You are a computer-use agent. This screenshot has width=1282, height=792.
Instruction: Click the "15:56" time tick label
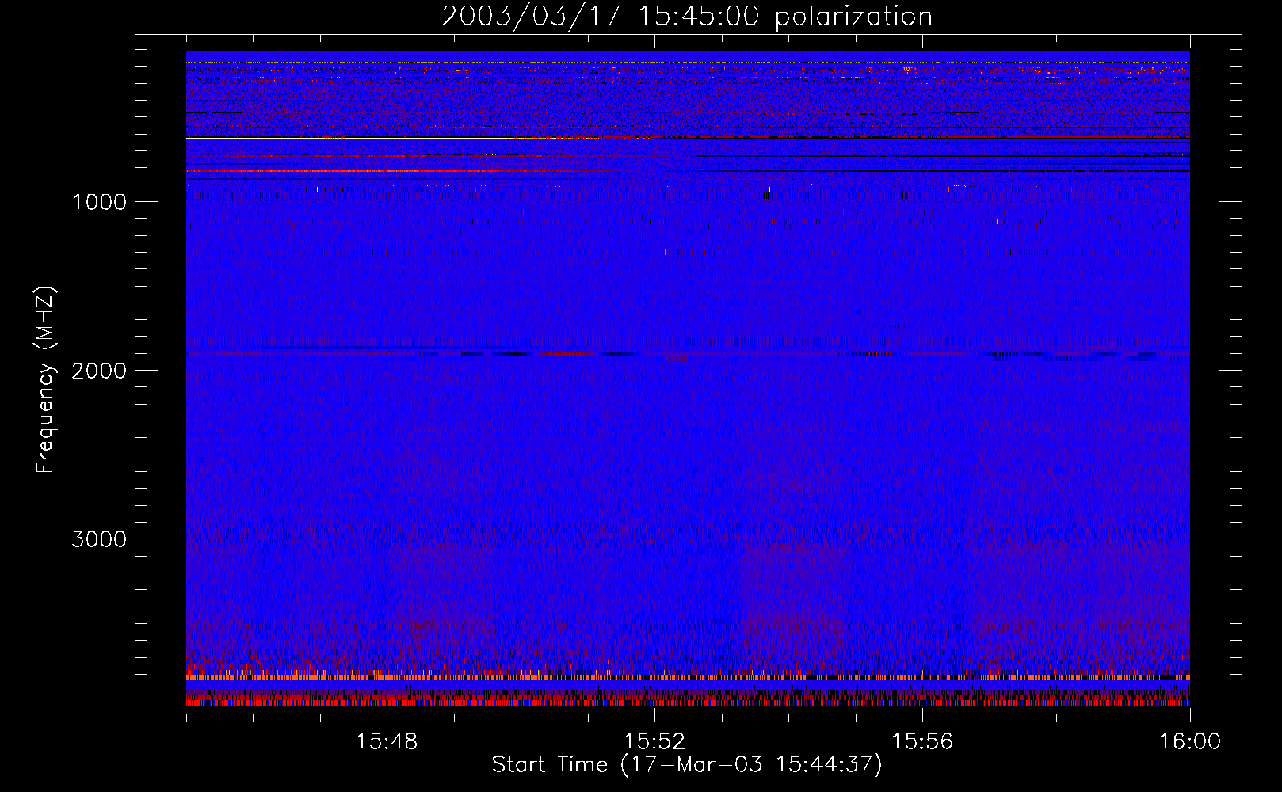pyautogui.click(x=922, y=742)
